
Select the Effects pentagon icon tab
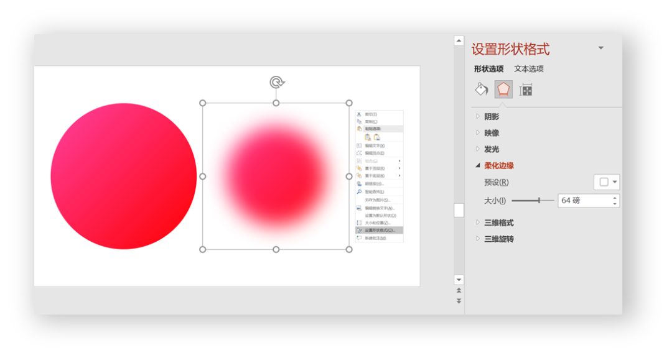coord(503,89)
